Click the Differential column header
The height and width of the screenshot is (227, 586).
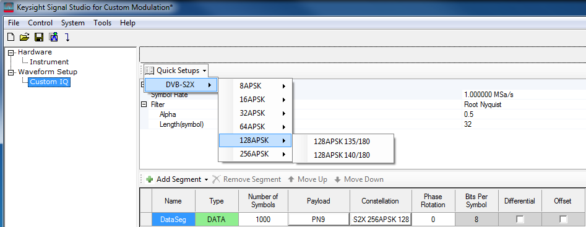[x=520, y=201]
